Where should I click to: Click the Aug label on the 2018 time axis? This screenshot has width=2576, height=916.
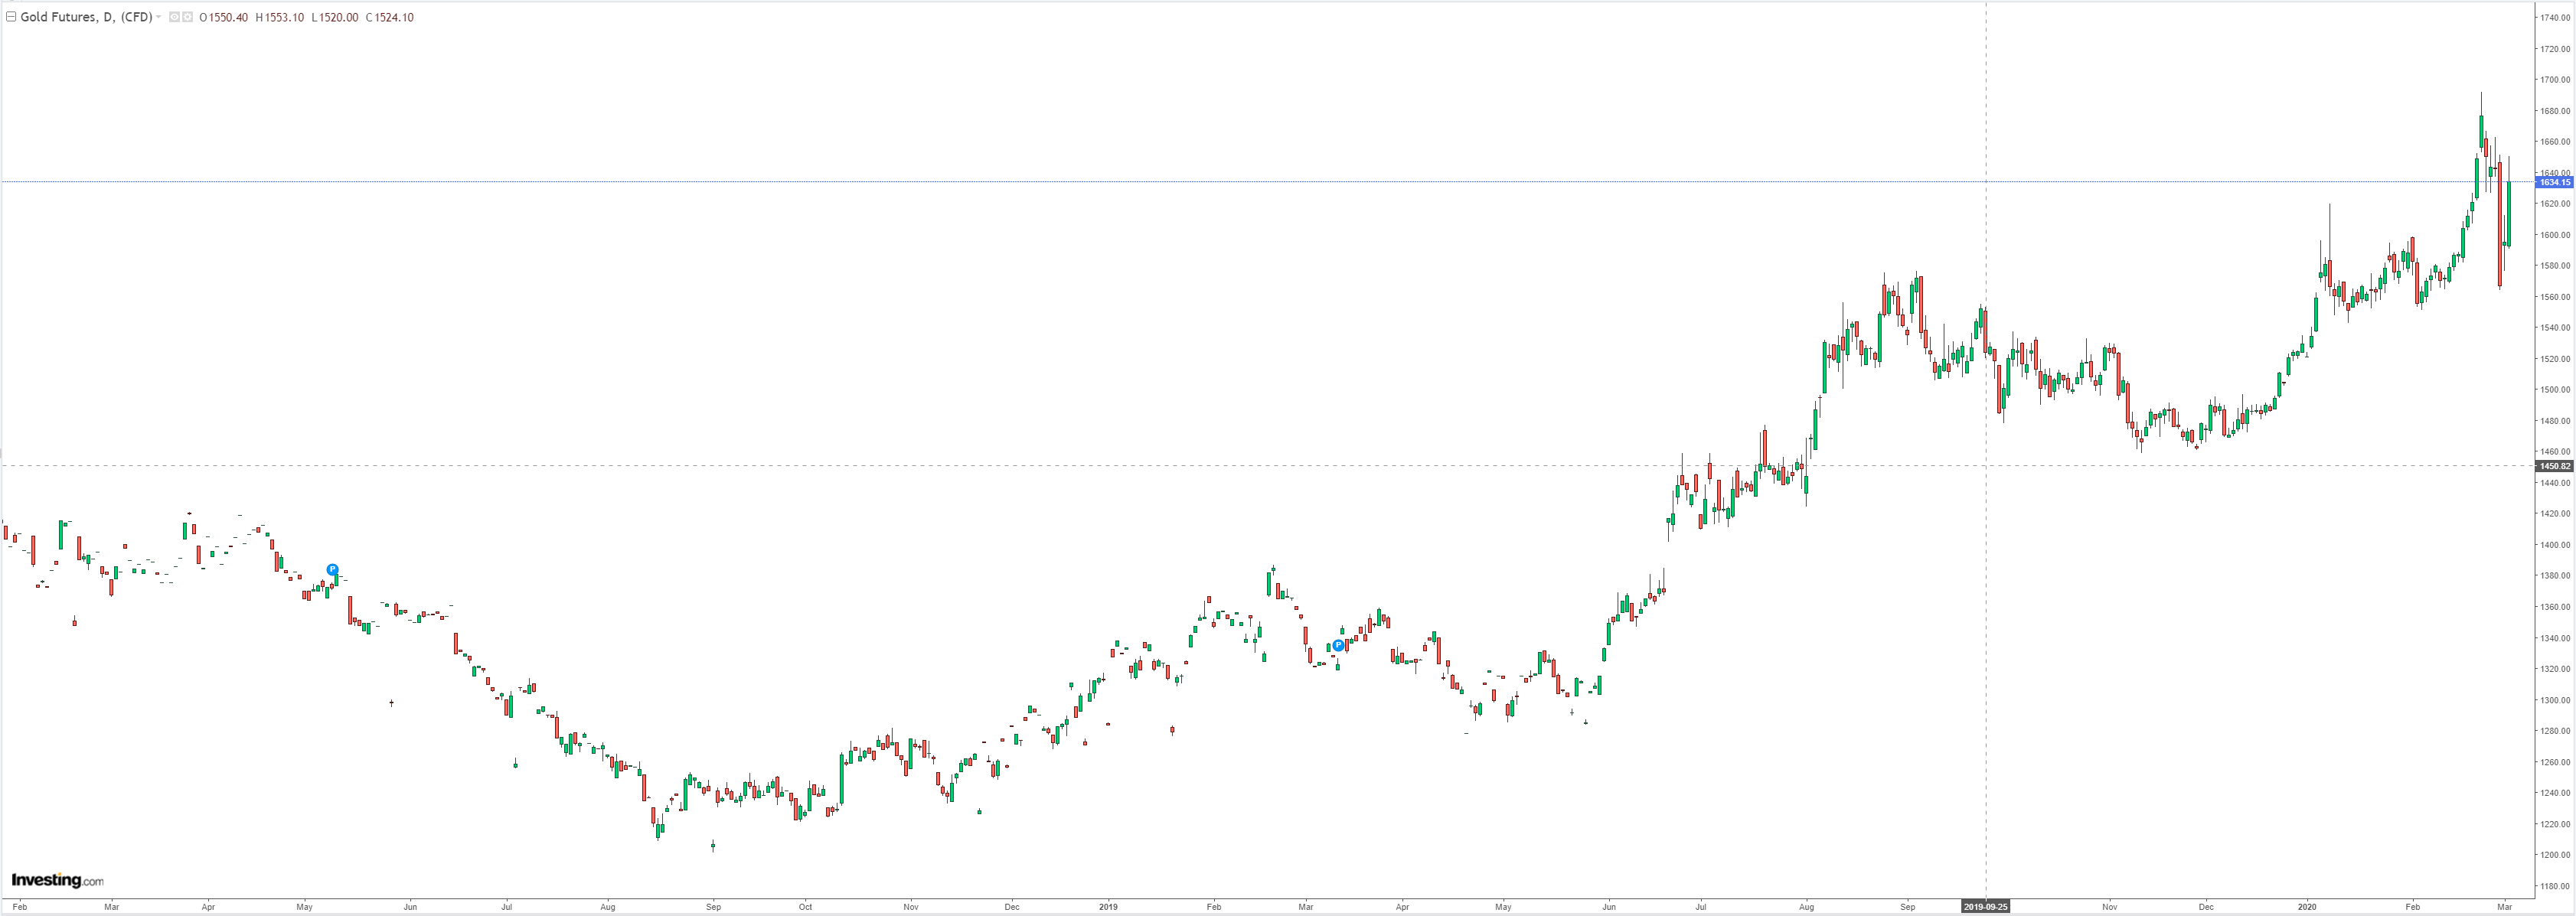tap(608, 907)
